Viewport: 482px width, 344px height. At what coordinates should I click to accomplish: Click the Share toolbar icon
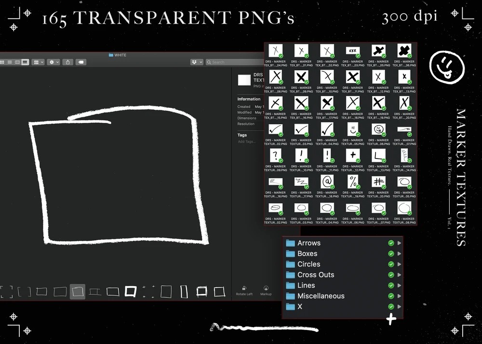68,62
